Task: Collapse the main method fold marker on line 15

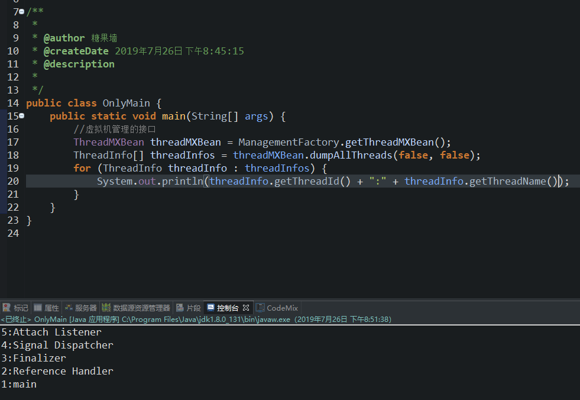Action: pos(22,116)
